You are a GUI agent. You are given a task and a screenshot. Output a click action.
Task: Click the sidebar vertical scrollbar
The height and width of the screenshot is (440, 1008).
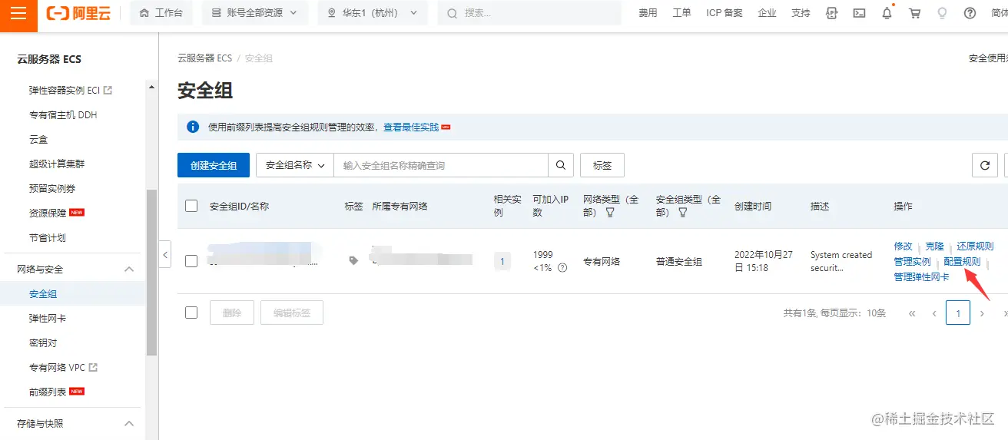pos(152,273)
